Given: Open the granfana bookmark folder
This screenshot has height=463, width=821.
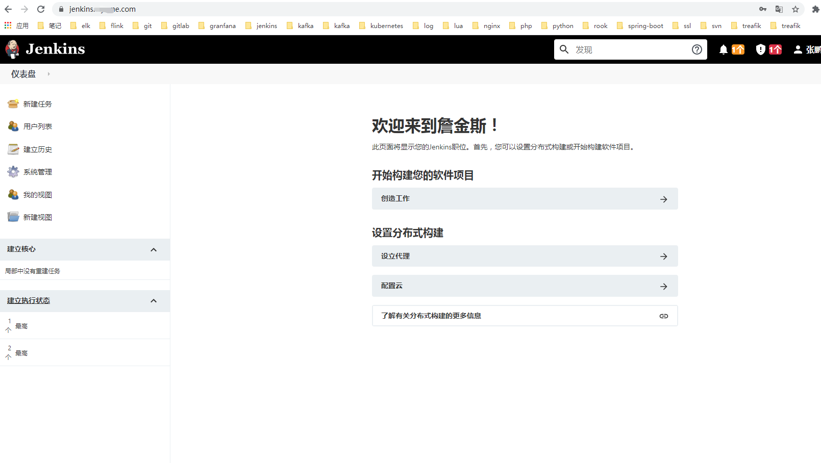Looking at the screenshot, I should point(217,25).
